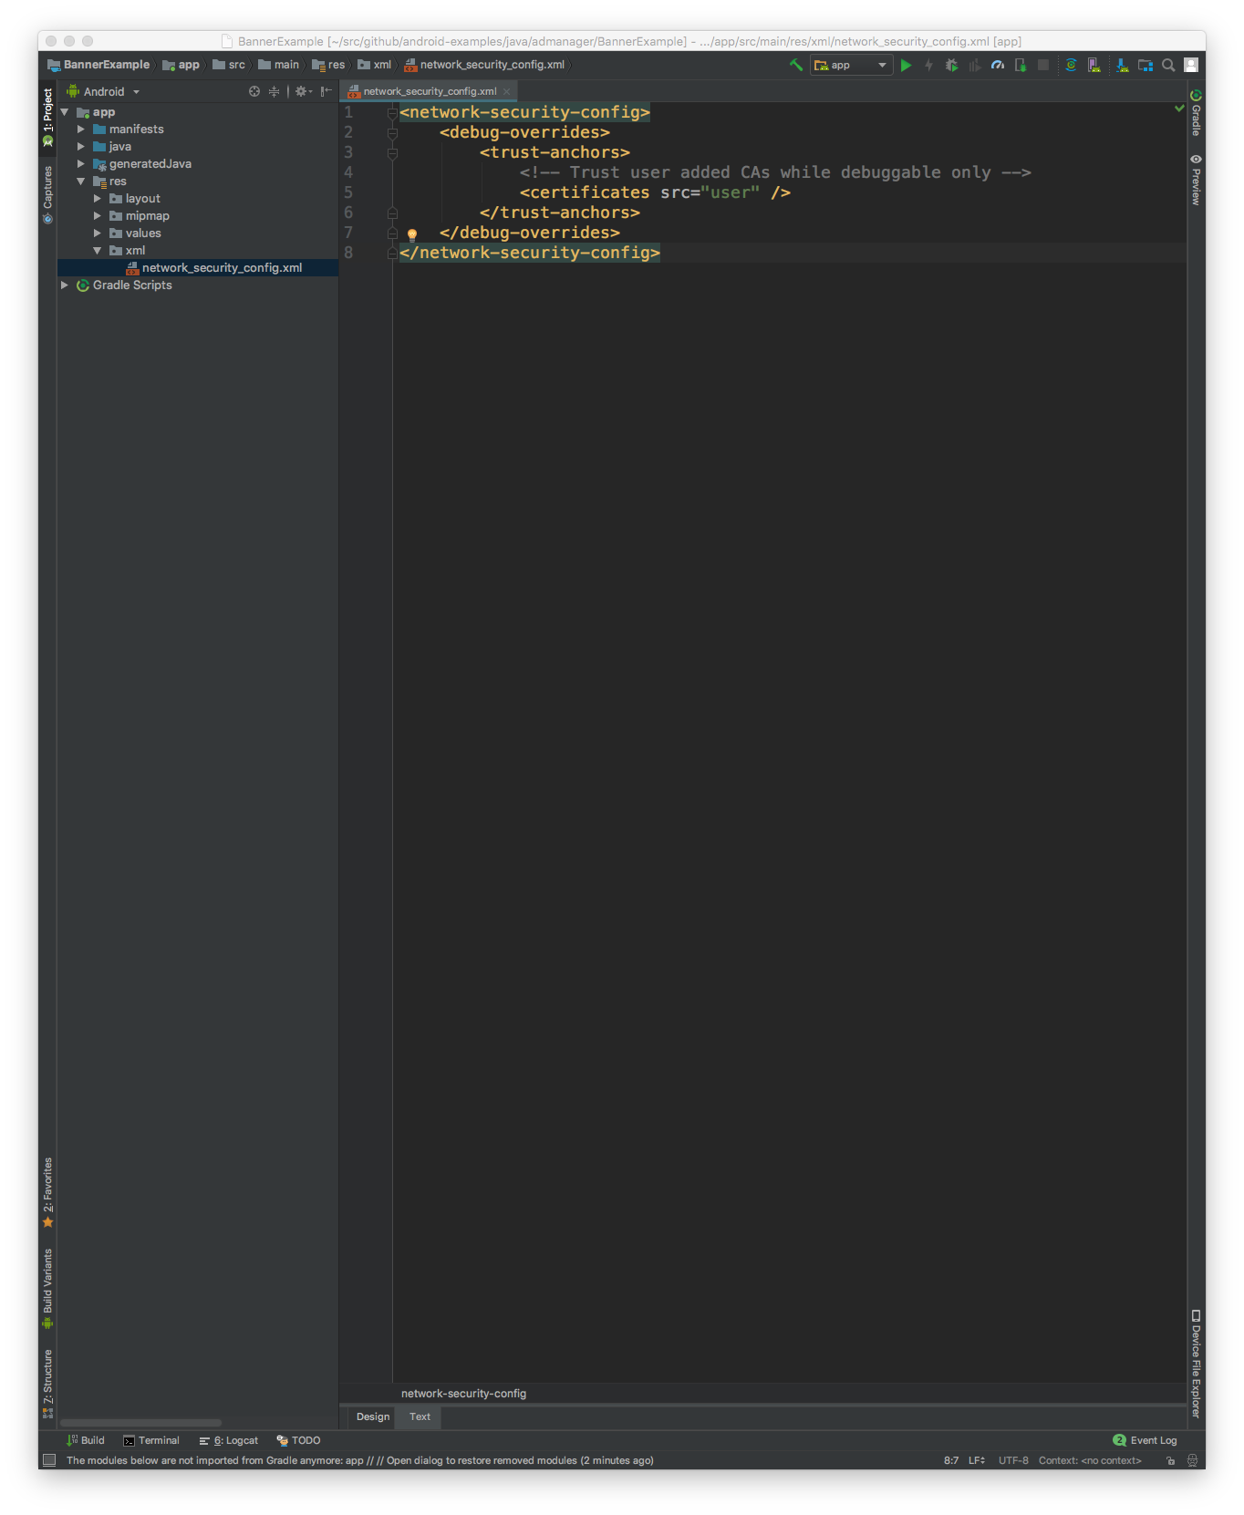Click the Search Everywhere magnifier icon
The height and width of the screenshot is (1515, 1244).
point(1168,65)
